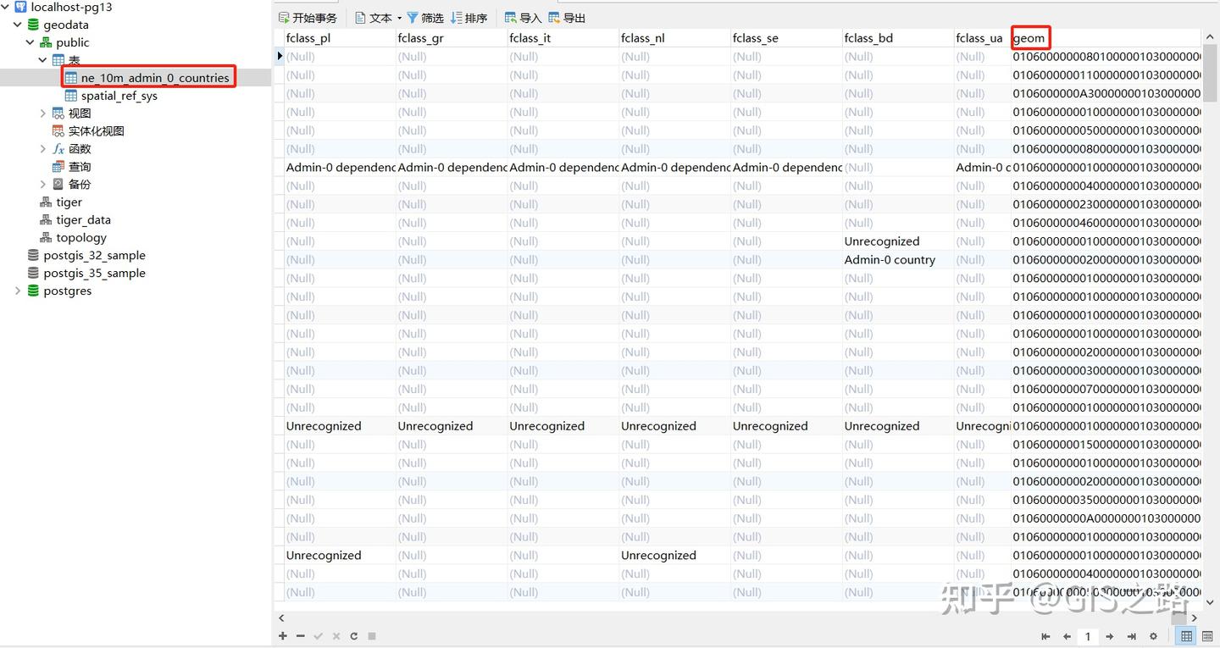Jump to last page with end arrow
The height and width of the screenshot is (648, 1220).
[1130, 636]
